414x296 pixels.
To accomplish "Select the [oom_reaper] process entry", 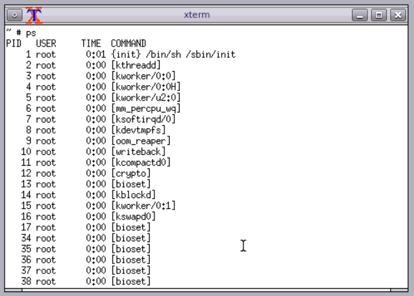I will pos(142,140).
